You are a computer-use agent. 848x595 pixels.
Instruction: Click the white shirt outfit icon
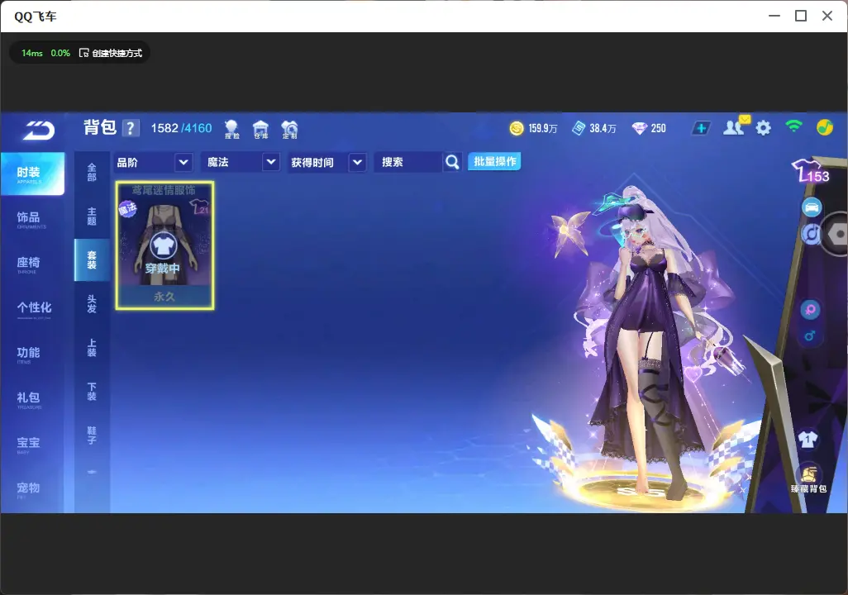coord(808,439)
